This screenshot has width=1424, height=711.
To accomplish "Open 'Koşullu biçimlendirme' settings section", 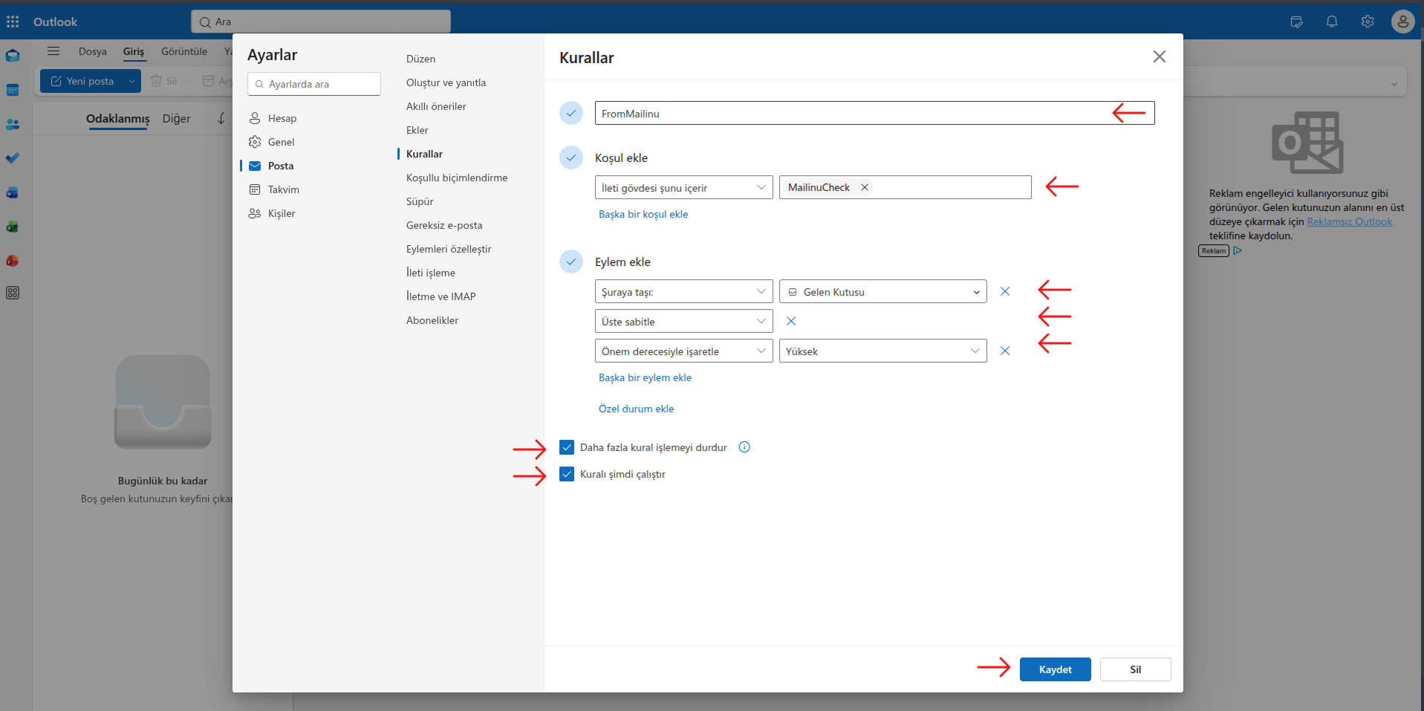I will coord(457,178).
